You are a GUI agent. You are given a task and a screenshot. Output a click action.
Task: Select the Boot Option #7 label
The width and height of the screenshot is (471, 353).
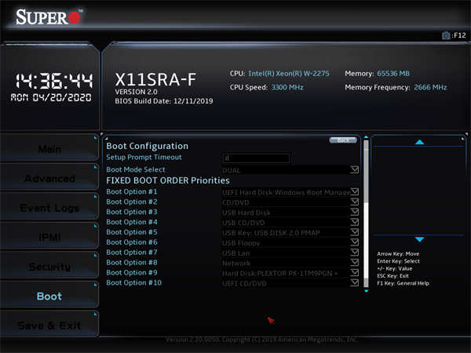(x=132, y=253)
